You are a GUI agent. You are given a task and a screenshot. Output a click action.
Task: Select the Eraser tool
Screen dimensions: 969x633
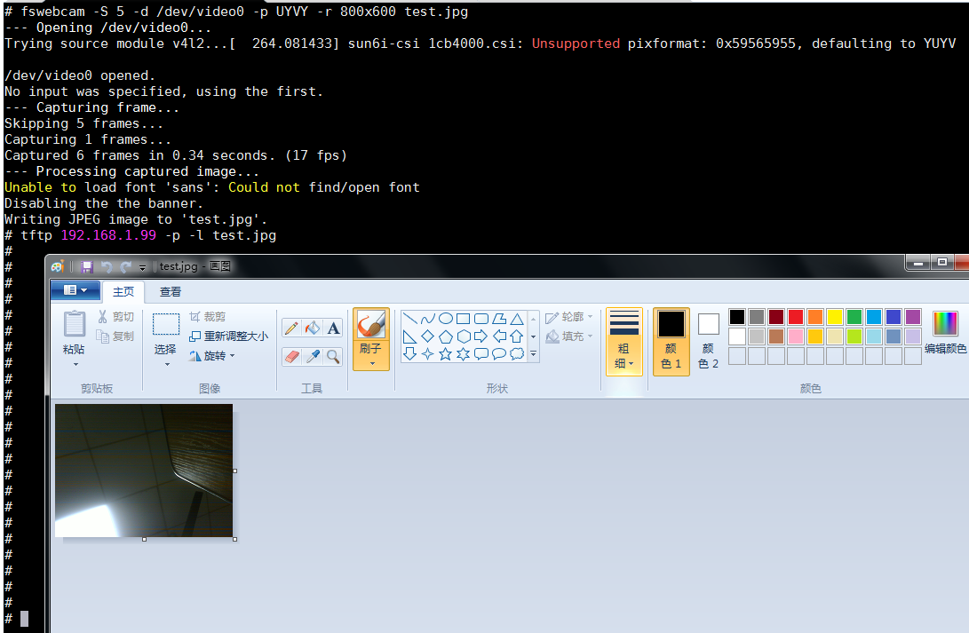[x=291, y=356]
